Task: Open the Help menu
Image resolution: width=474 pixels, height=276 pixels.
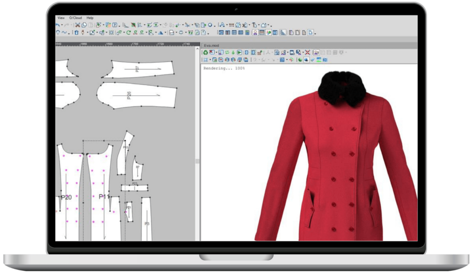Action: 90,18
